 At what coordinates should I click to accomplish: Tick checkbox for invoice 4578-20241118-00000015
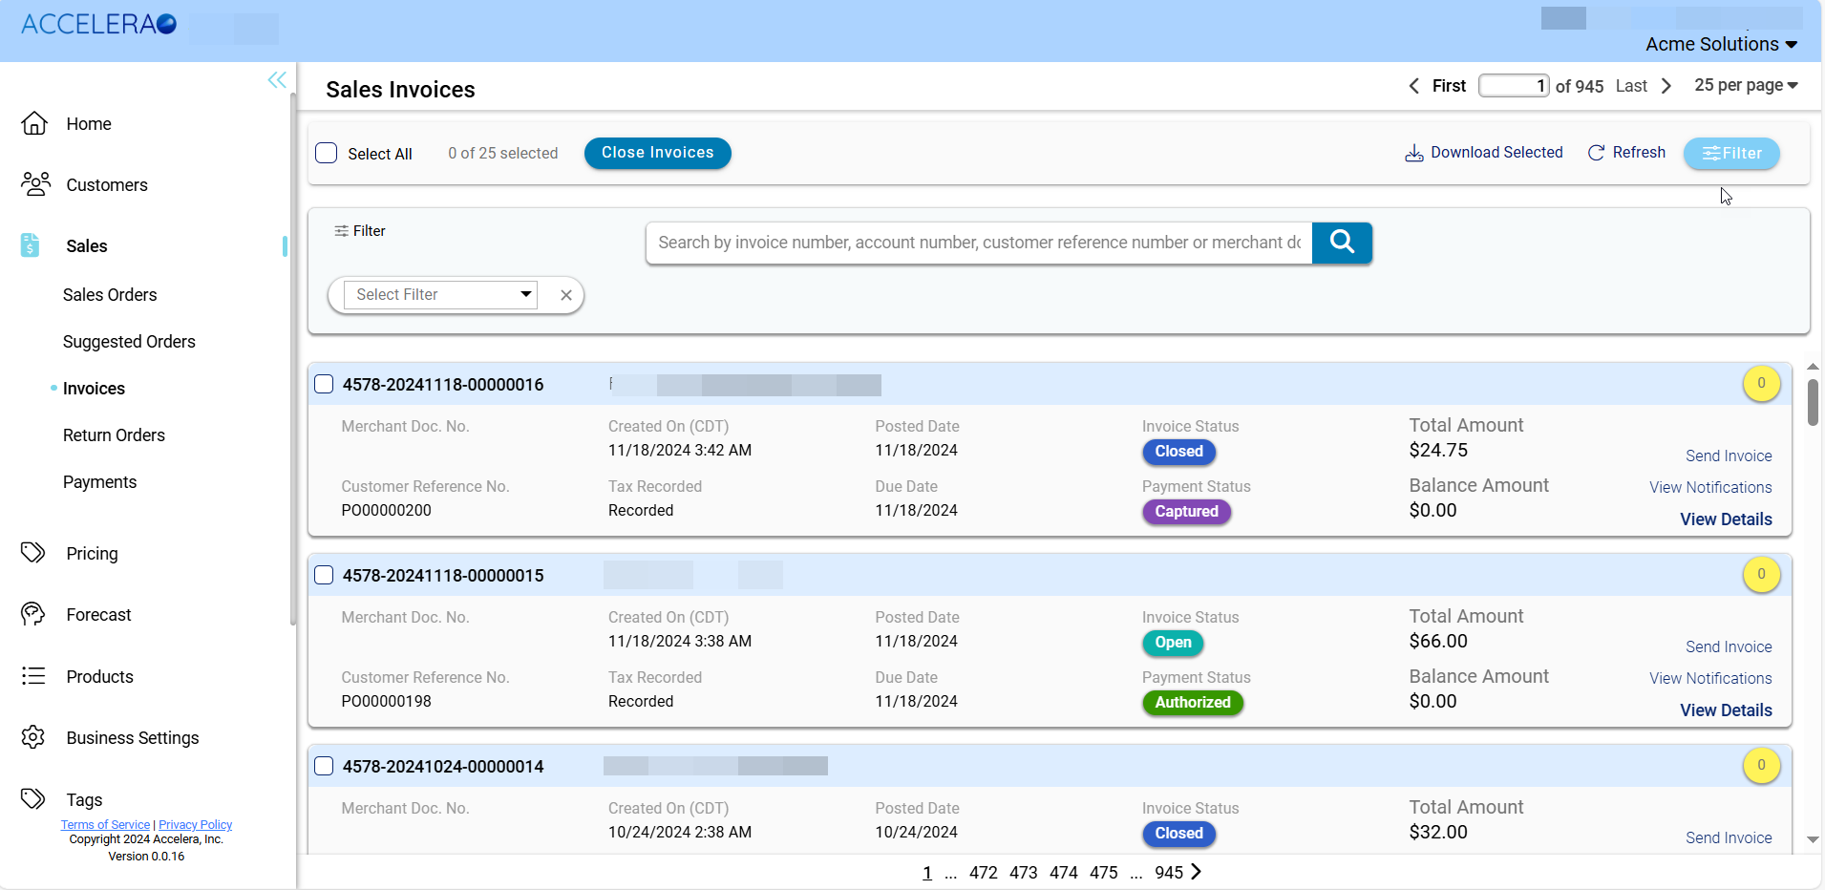(x=325, y=575)
